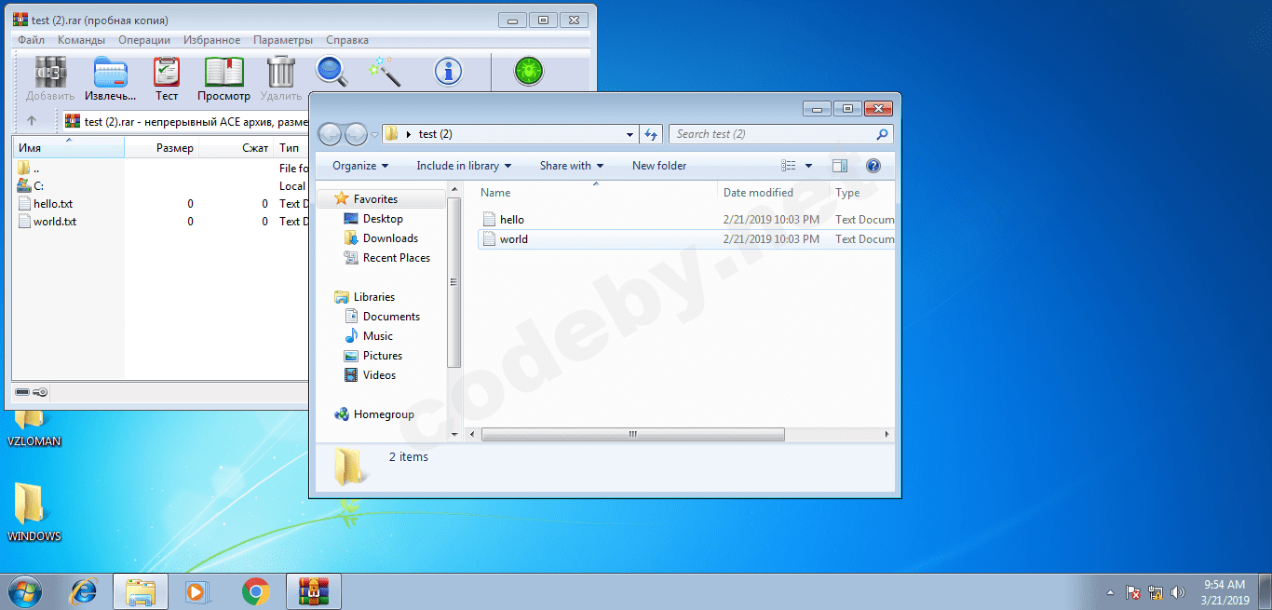Image resolution: width=1272 pixels, height=610 pixels.
Task: Open Organize dropdown in Explorer
Action: click(360, 166)
